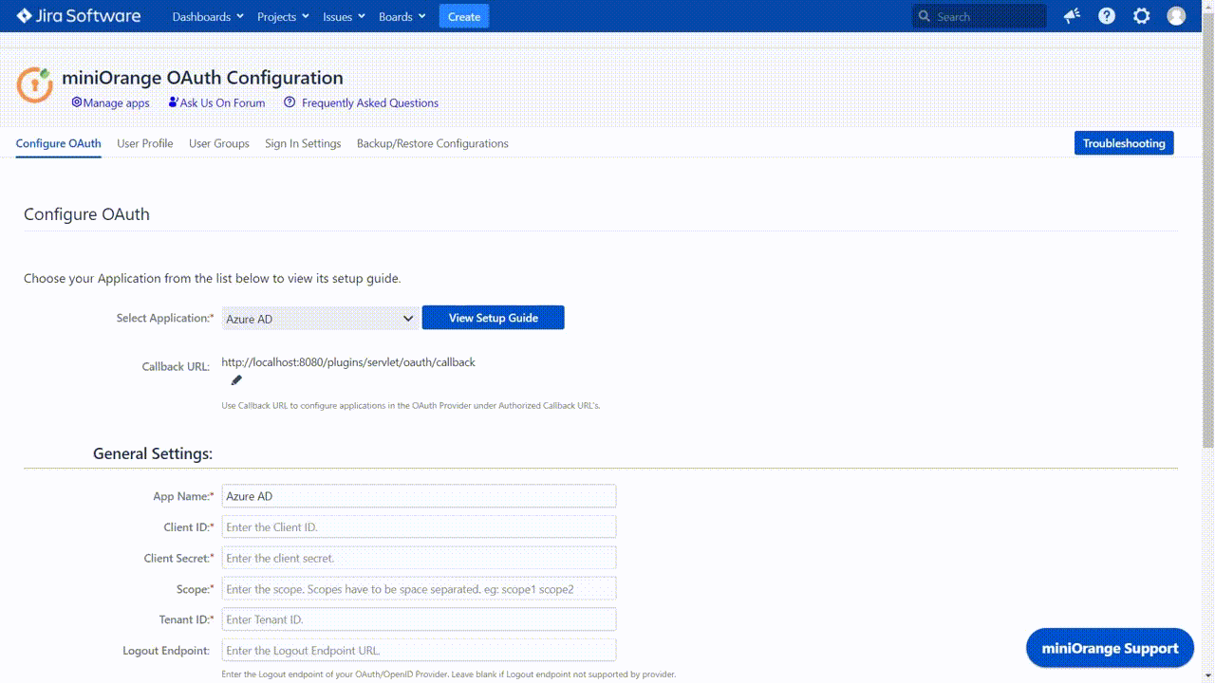Viewport: 1215px width, 683px height.
Task: Open Ask Us On Forum link
Action: pos(216,102)
